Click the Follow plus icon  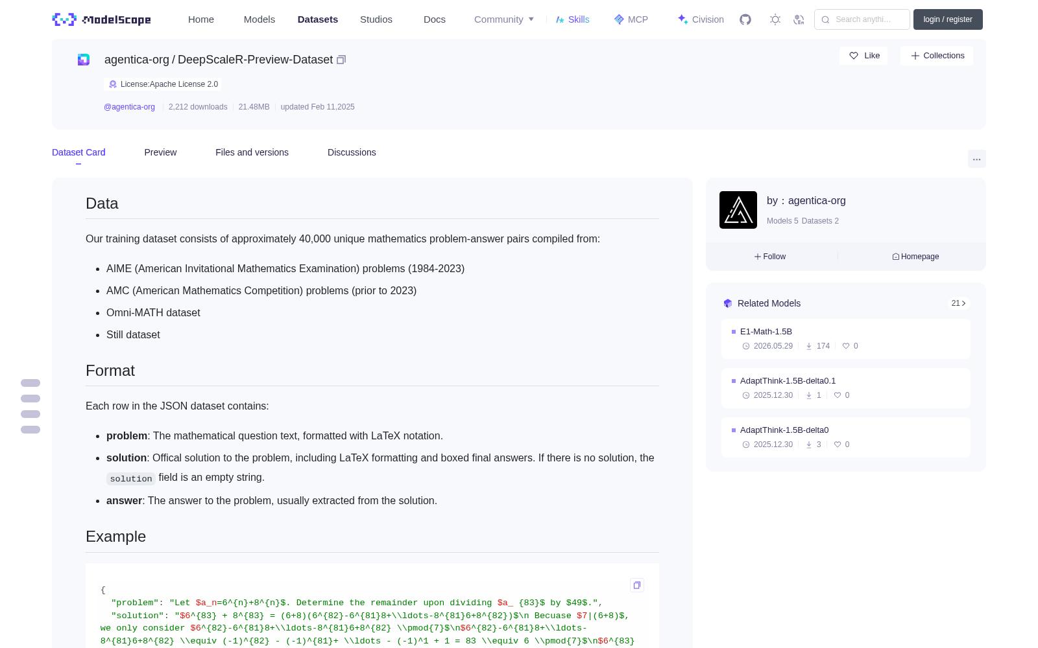(x=758, y=257)
